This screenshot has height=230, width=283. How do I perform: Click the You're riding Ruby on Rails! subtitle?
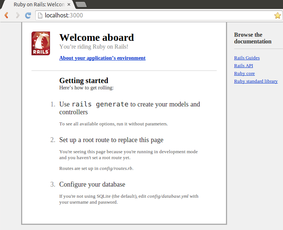(94, 47)
